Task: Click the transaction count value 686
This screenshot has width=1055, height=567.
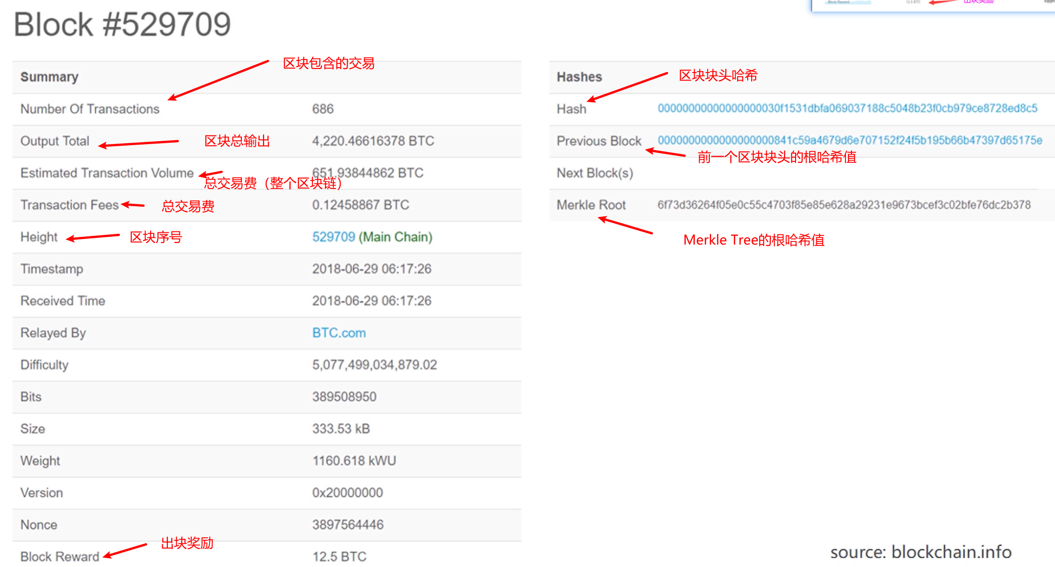Action: point(323,109)
